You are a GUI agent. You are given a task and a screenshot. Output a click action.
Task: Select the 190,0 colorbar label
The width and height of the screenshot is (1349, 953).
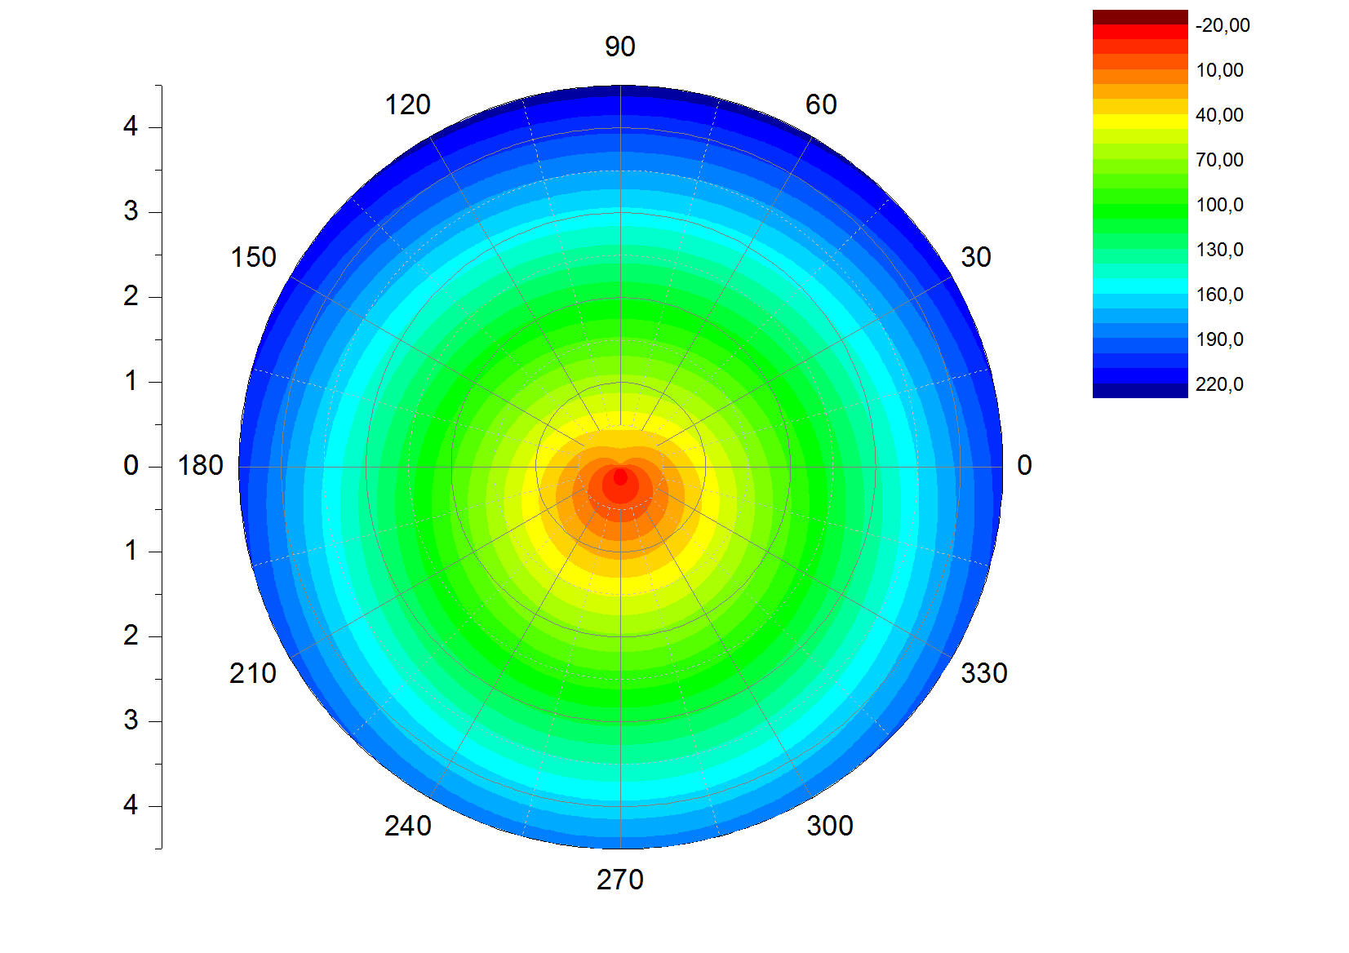click(x=1220, y=339)
